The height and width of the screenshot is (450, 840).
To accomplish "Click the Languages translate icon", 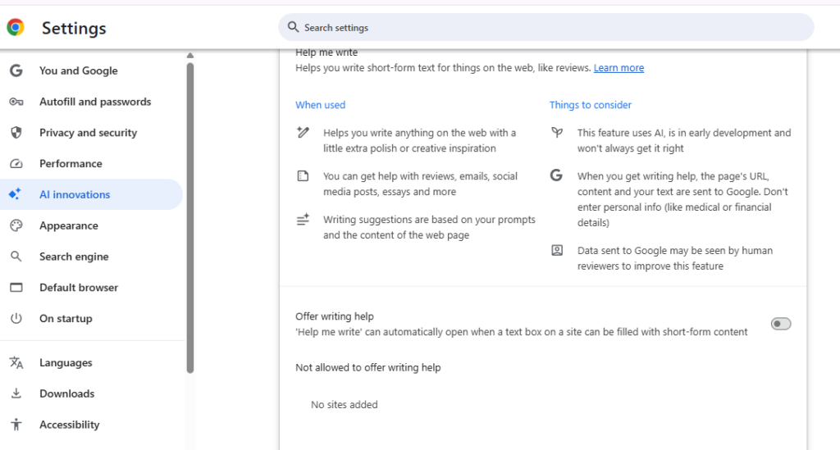I will (x=16, y=363).
